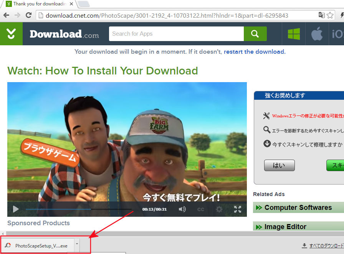This screenshot has width=344, height=254.
Task: Click the translate icon in address bar
Action: tap(321, 15)
